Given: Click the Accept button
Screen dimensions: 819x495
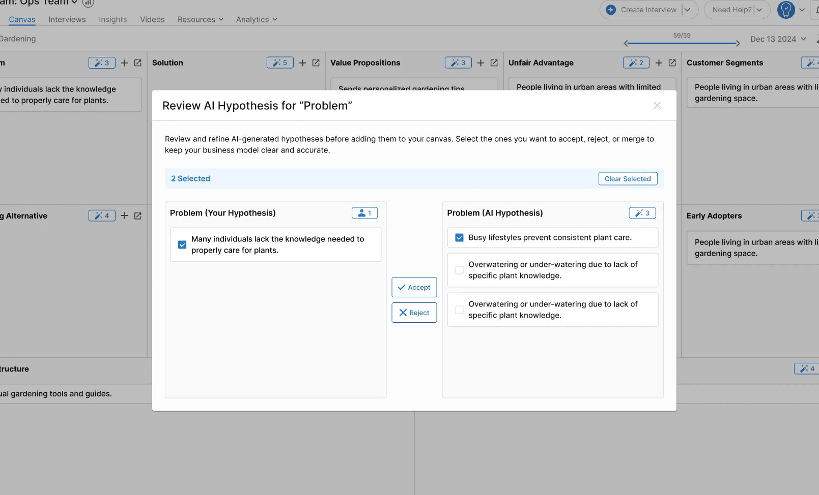Looking at the screenshot, I should (414, 287).
